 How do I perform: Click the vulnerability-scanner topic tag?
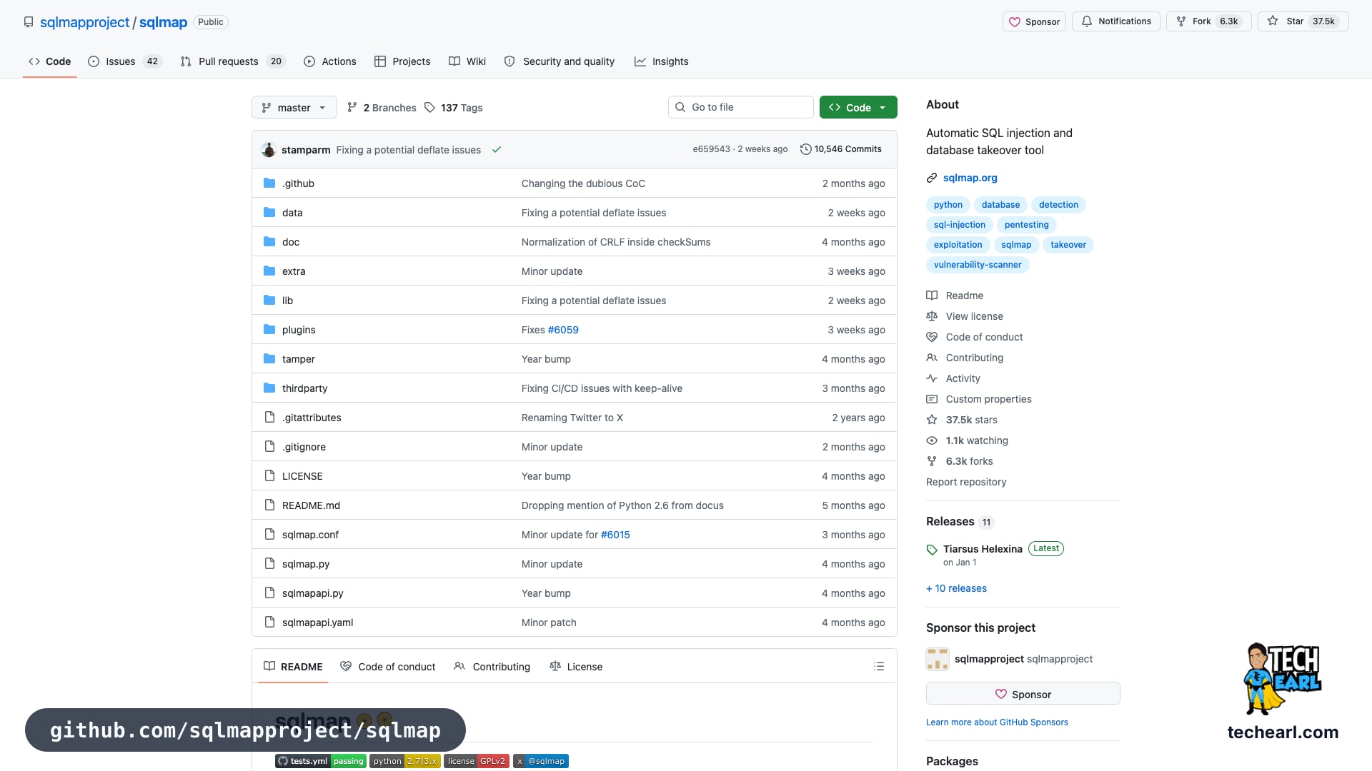pos(978,265)
